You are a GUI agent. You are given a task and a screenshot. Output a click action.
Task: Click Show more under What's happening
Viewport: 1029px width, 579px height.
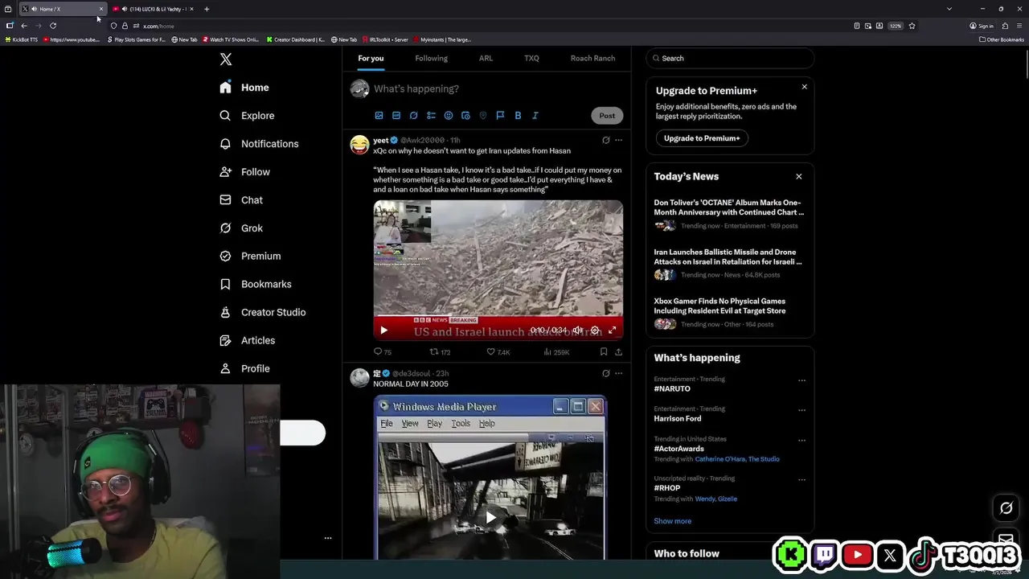click(x=673, y=521)
